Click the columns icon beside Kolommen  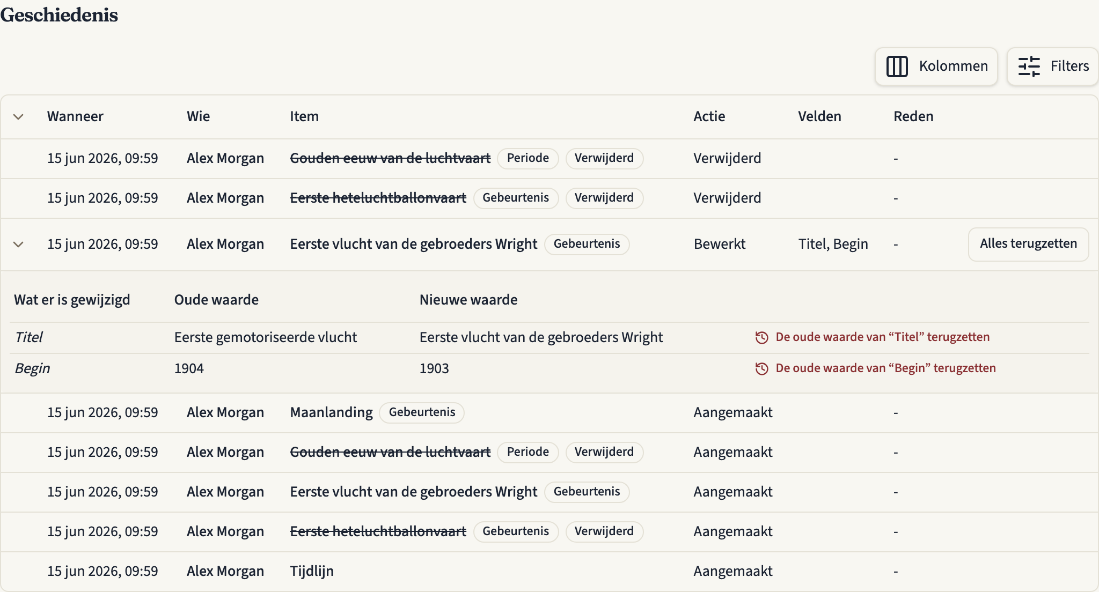(897, 66)
